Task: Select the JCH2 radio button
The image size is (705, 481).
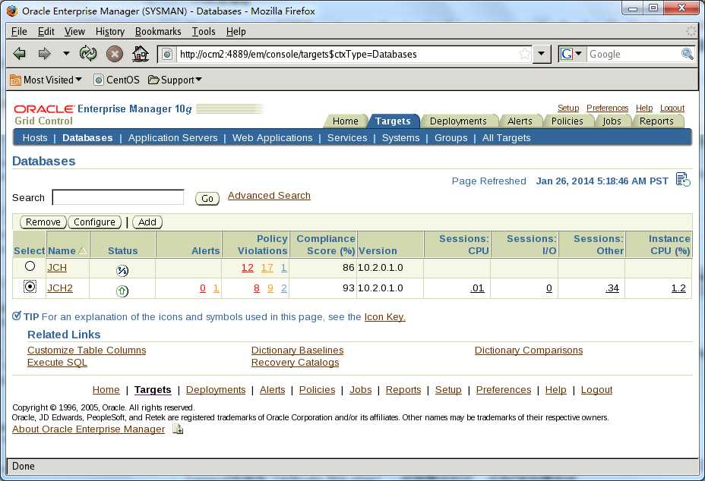Action: pyautogui.click(x=30, y=287)
